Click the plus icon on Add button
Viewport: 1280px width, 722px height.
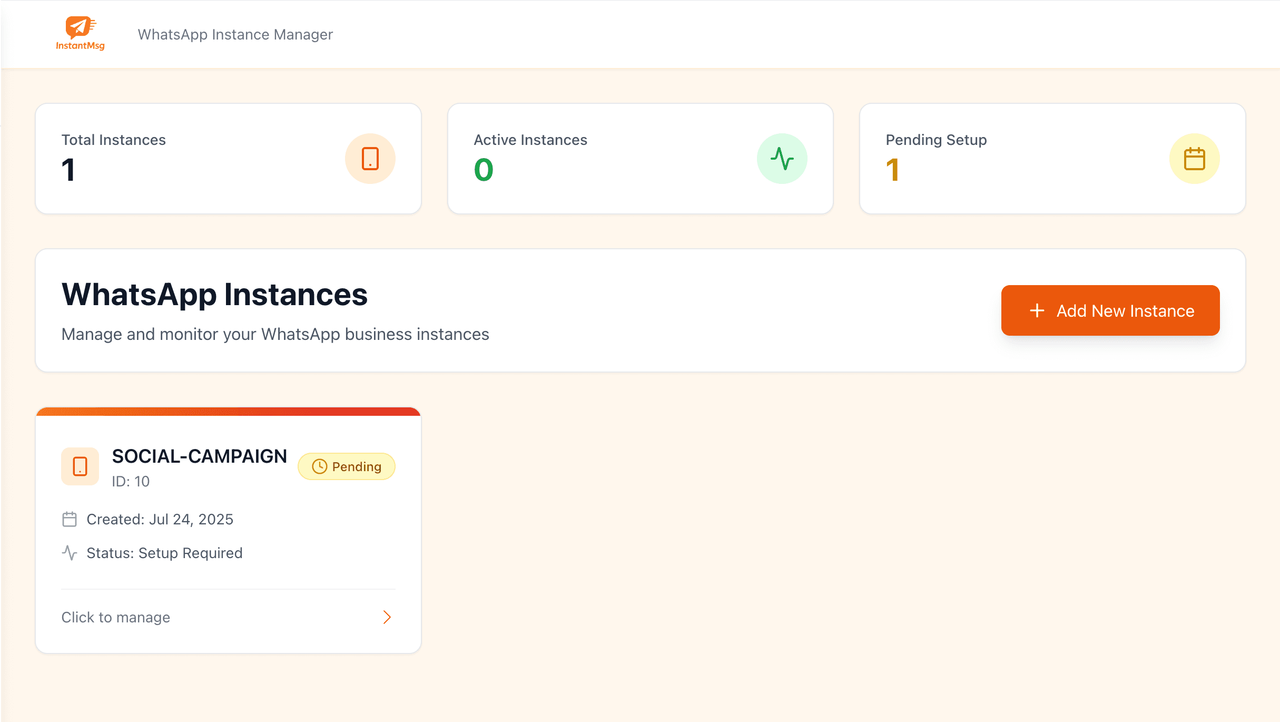click(1037, 310)
